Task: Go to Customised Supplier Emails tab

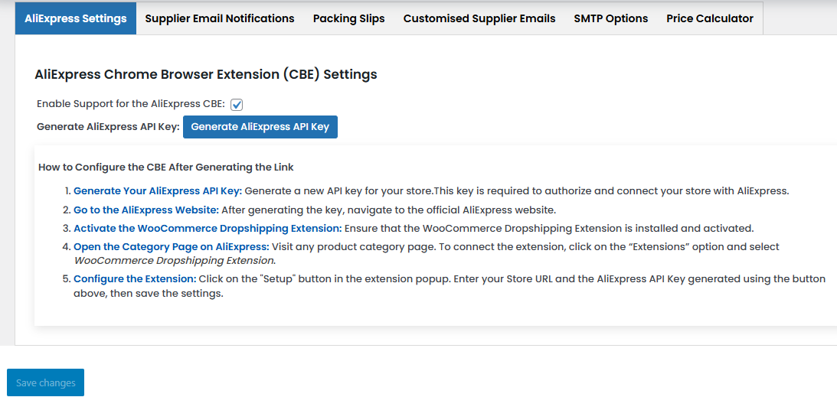Action: pos(479,18)
